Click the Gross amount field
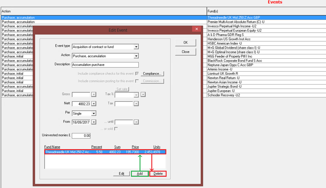The height and width of the screenshot is (188, 326). click(x=81, y=94)
